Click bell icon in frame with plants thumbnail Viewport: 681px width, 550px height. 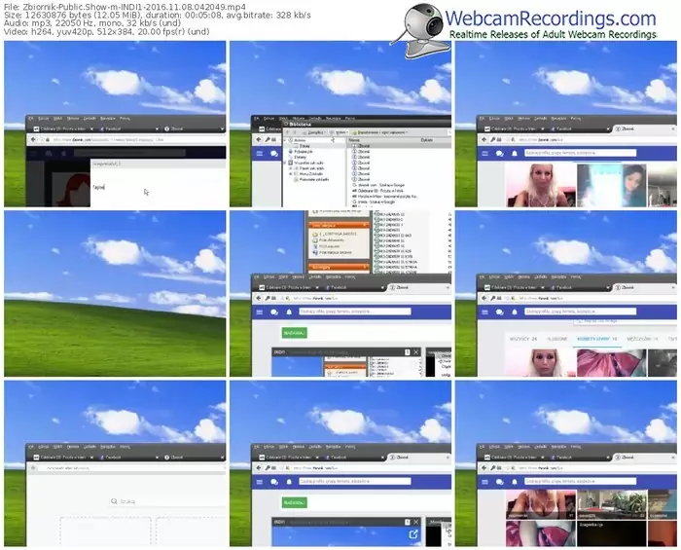pos(515,482)
